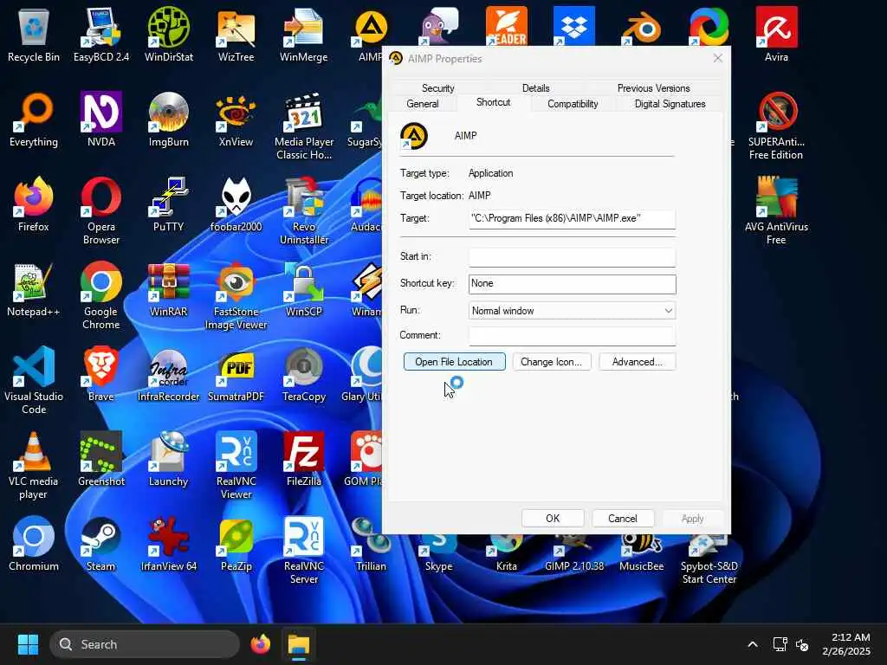This screenshot has height=665, width=887.
Task: Click the Notepad++ desktop shortcut
Action: [34, 289]
